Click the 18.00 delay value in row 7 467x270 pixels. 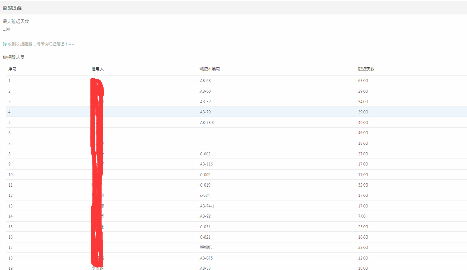tap(363, 143)
